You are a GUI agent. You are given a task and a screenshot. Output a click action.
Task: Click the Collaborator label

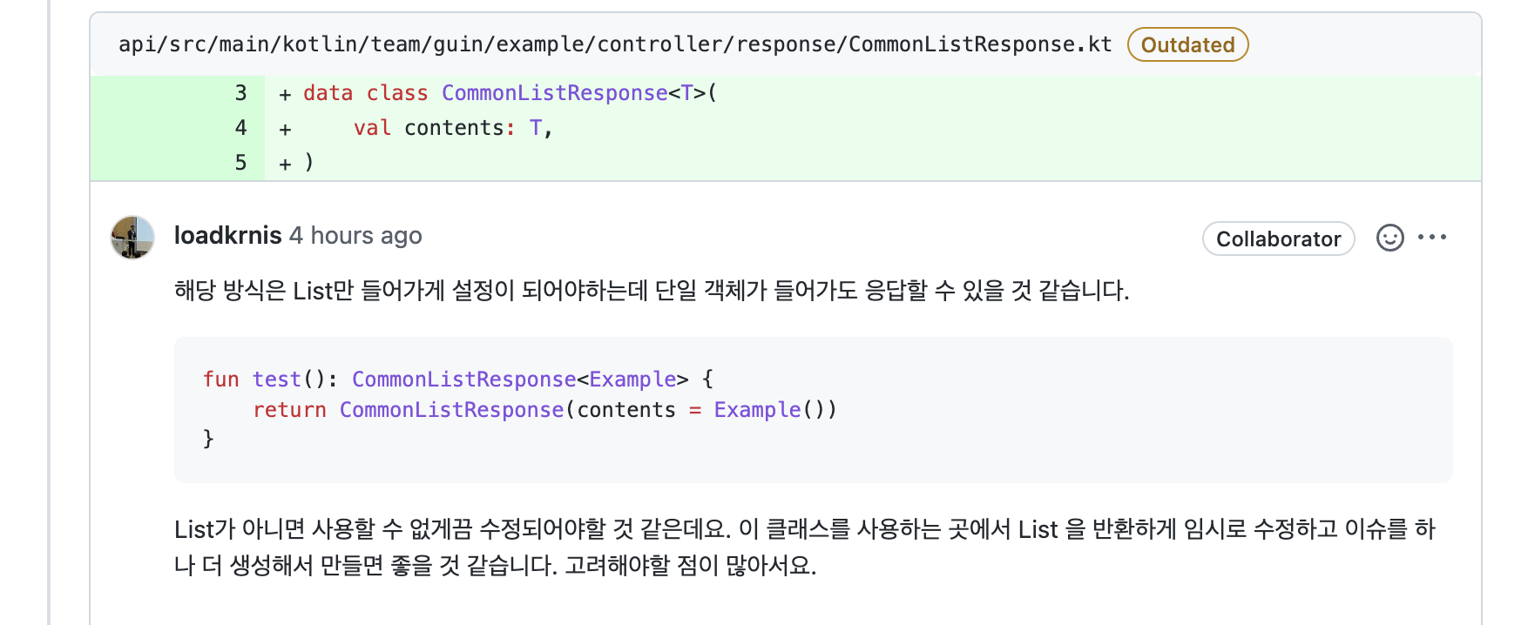(x=1278, y=239)
